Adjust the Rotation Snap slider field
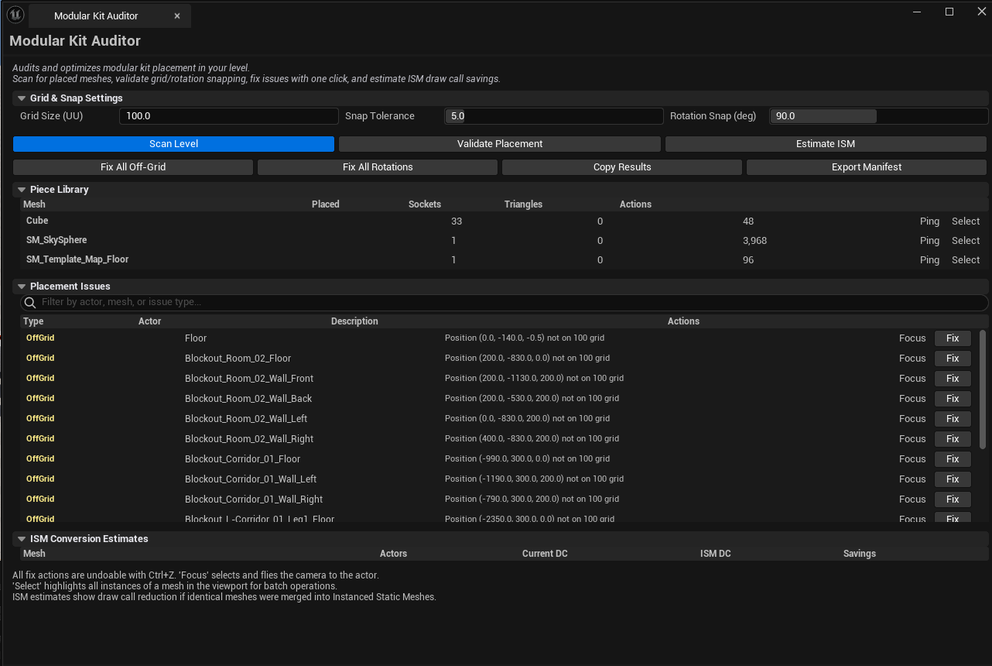This screenshot has height=666, width=992. (x=879, y=116)
